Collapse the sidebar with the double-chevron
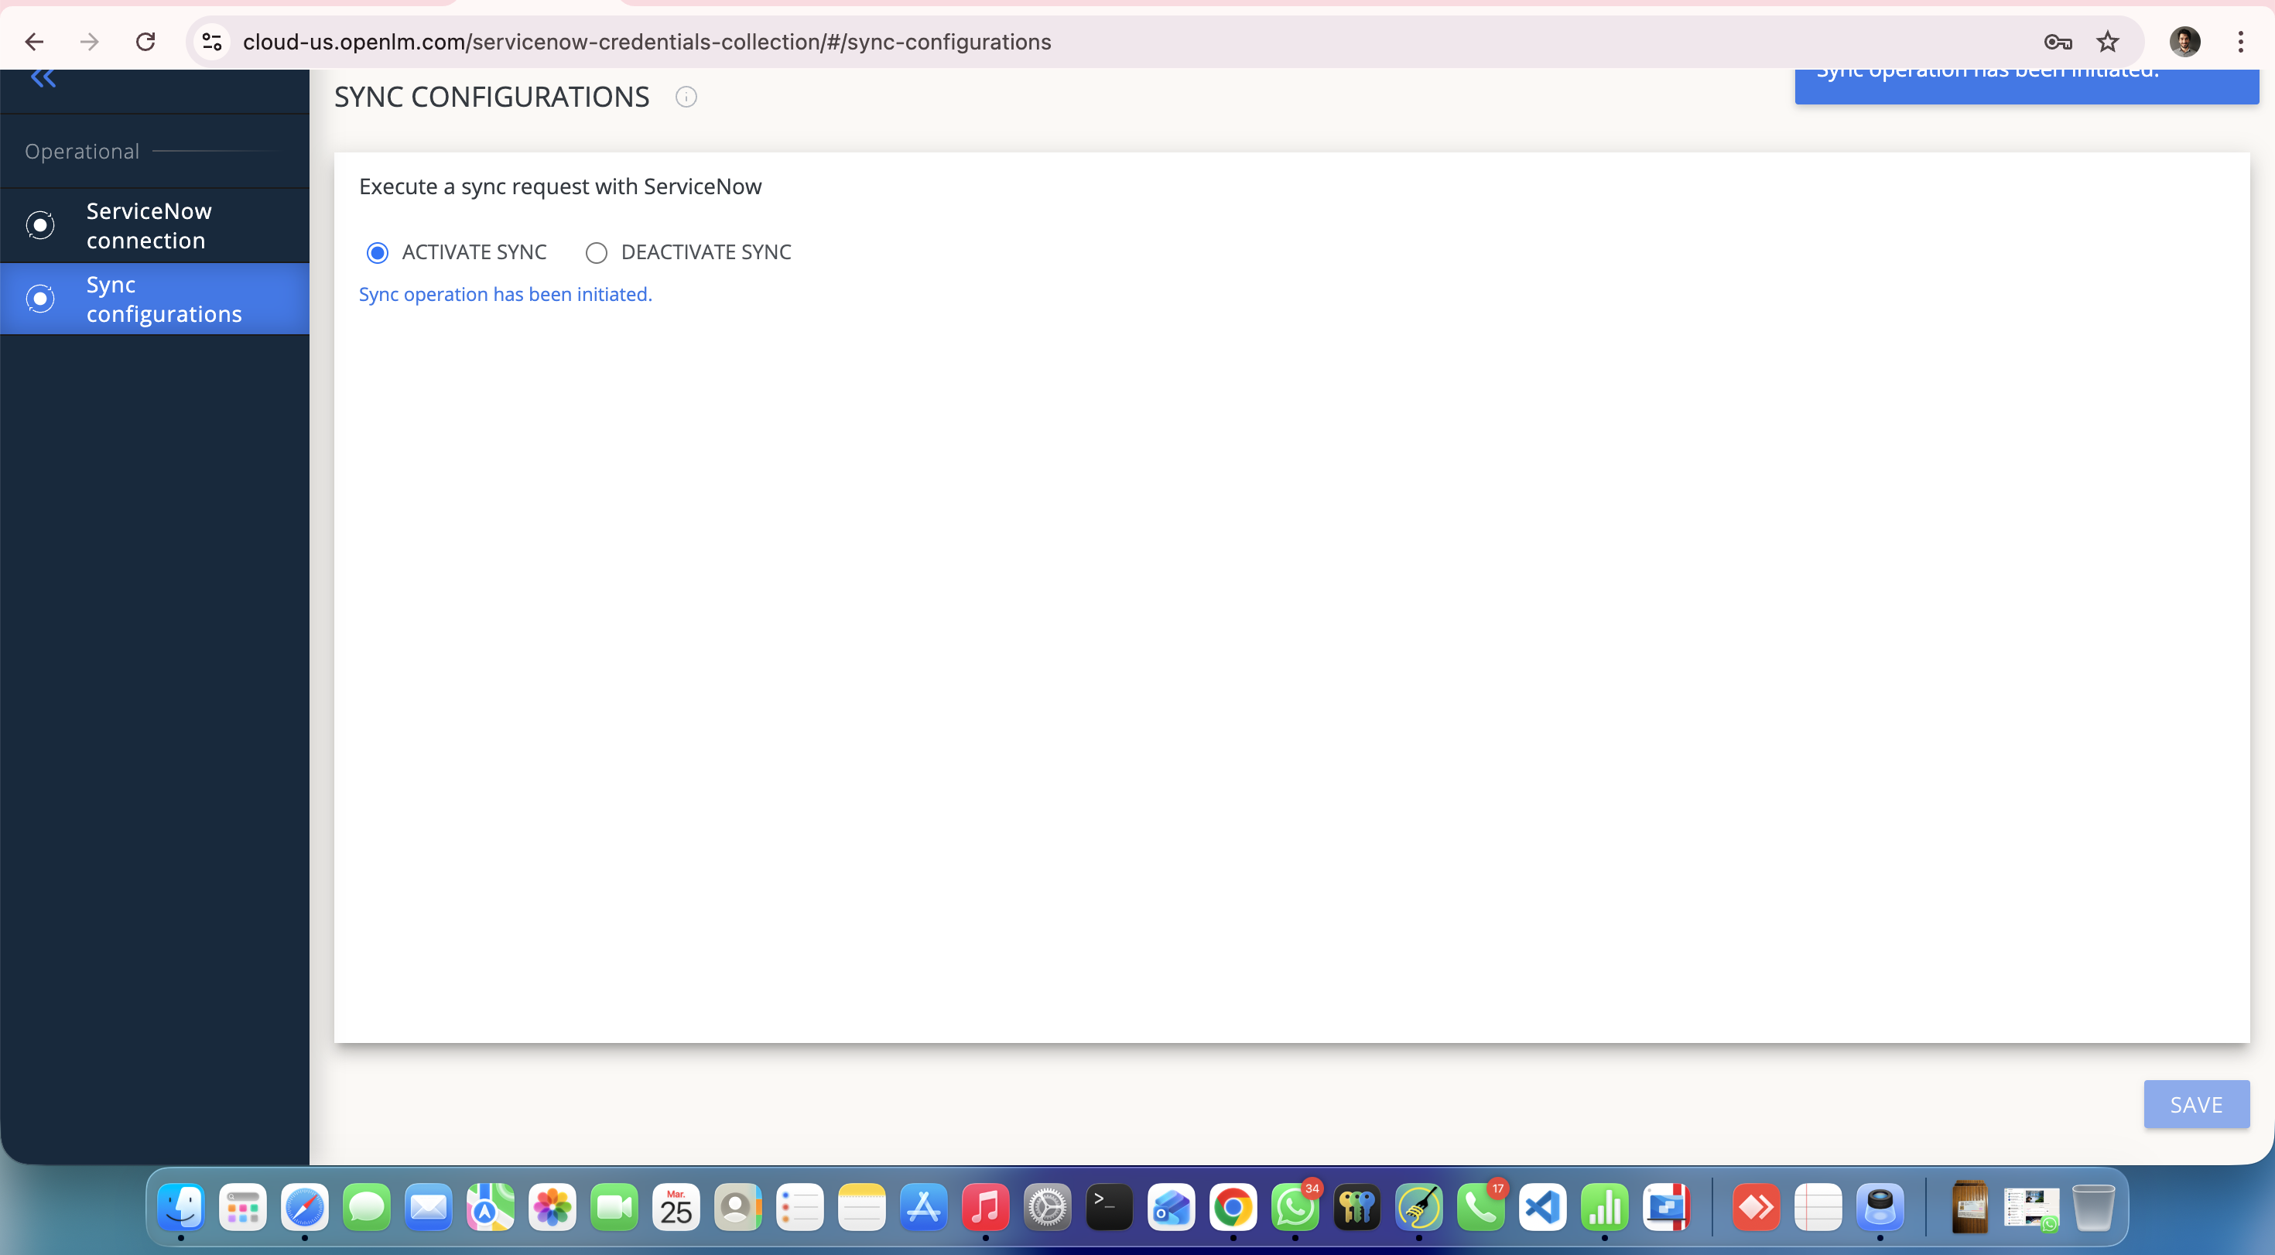This screenshot has height=1255, width=2275. click(42, 79)
